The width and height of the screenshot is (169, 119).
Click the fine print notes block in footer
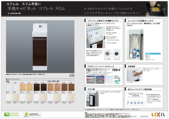(x=111, y=115)
